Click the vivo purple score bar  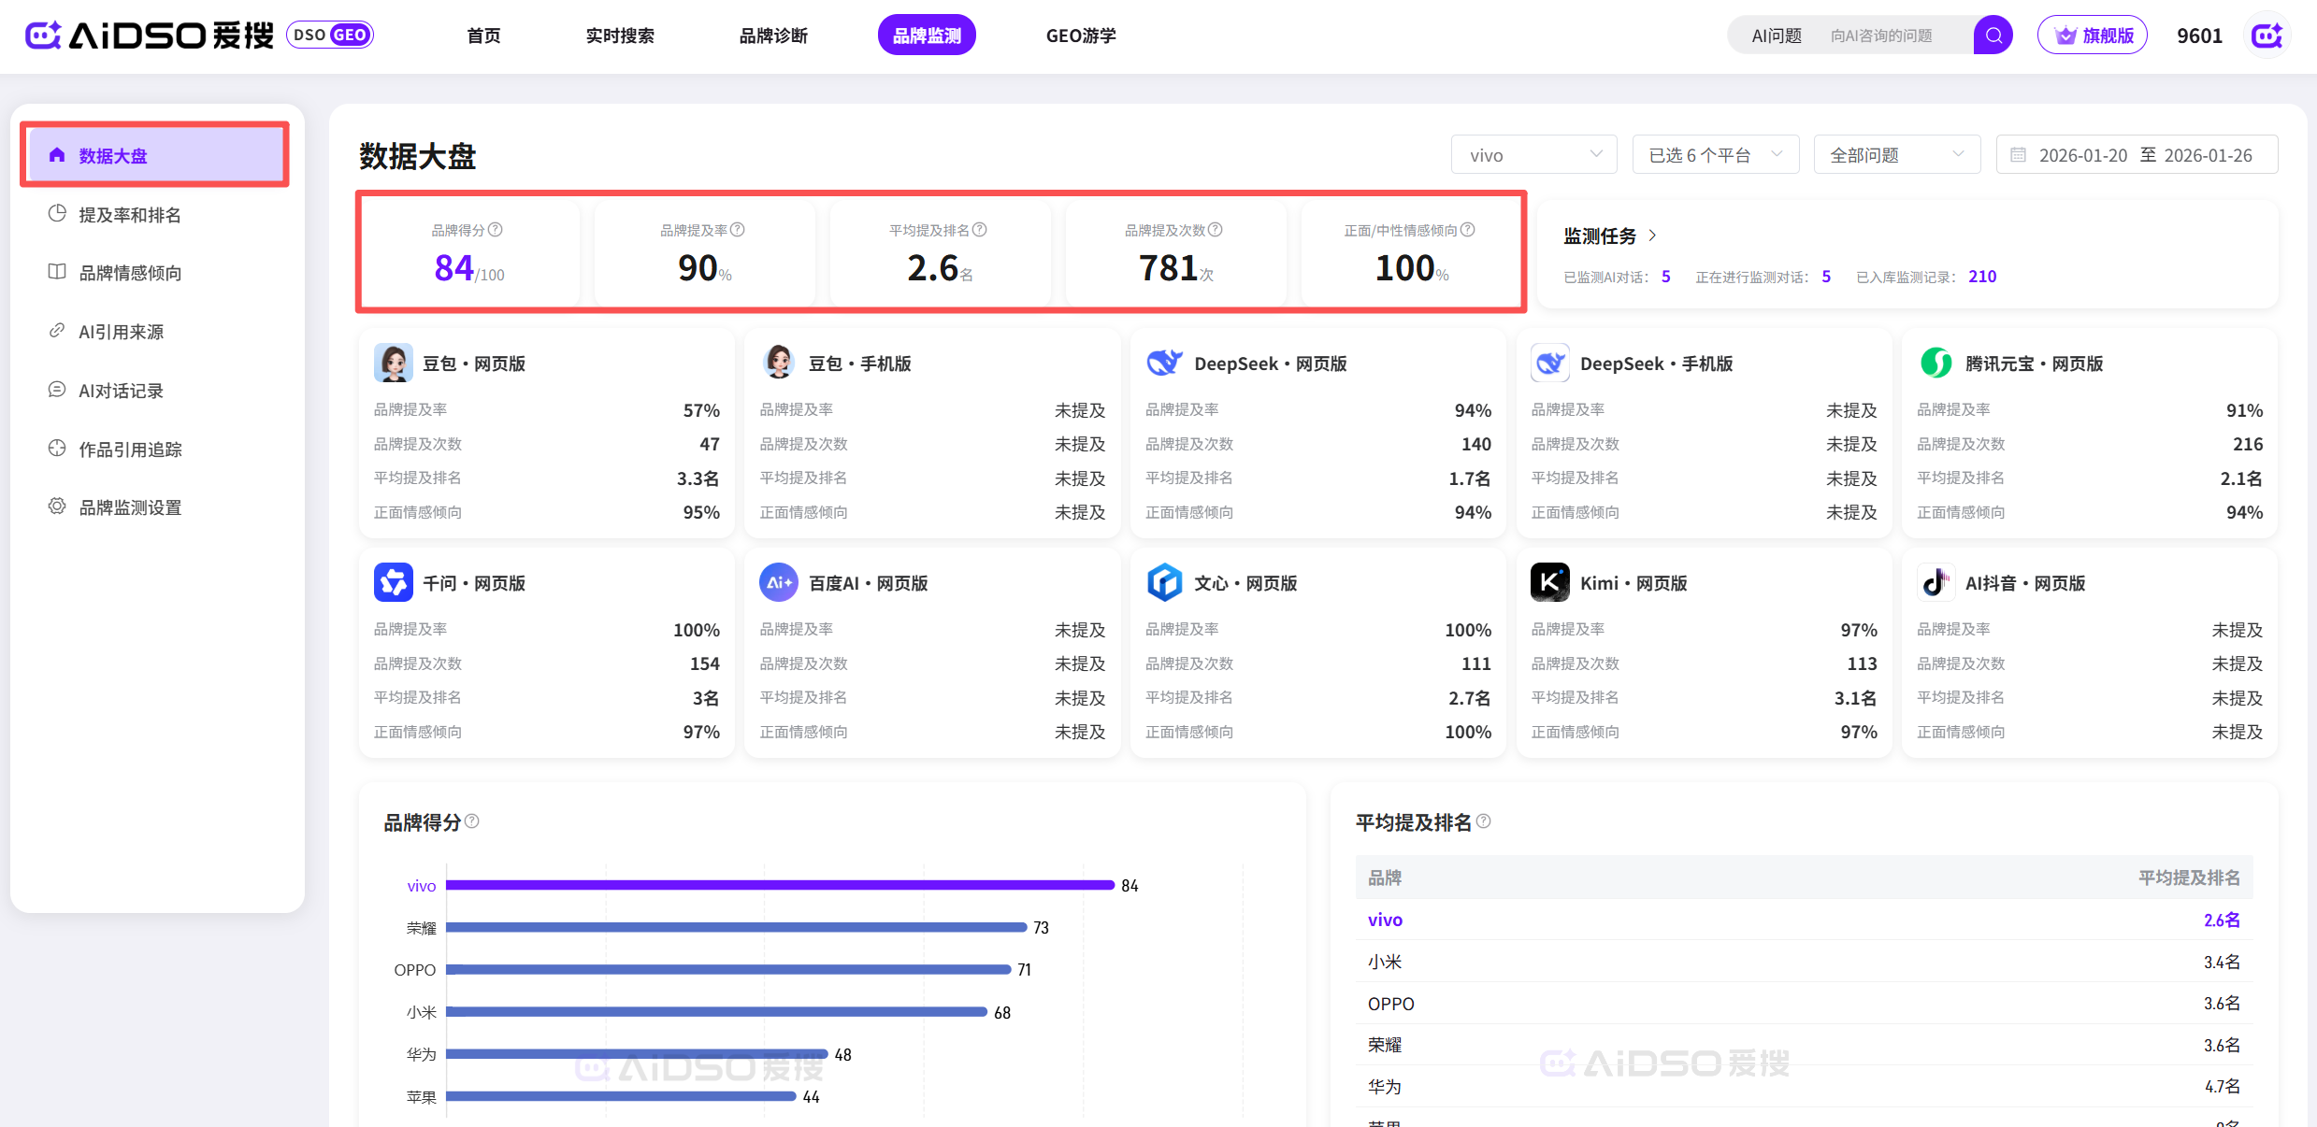(779, 885)
